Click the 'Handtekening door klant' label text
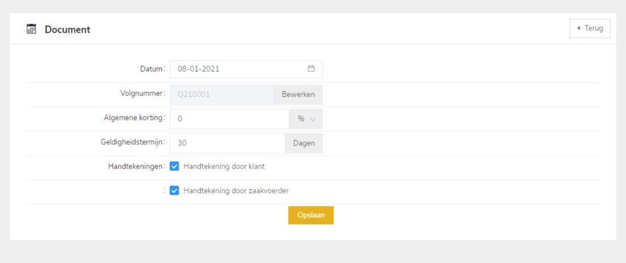This screenshot has width=626, height=263. pos(224,167)
